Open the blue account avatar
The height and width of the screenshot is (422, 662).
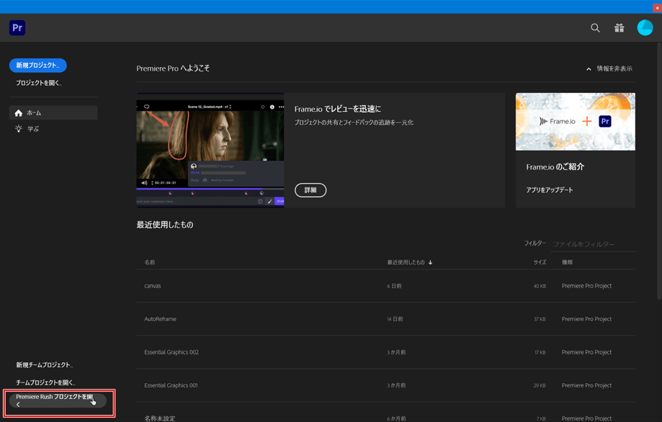(645, 28)
